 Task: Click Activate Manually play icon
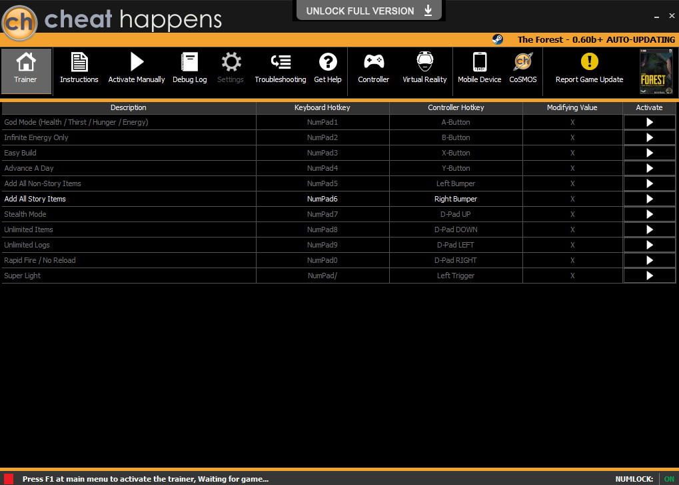tap(137, 62)
